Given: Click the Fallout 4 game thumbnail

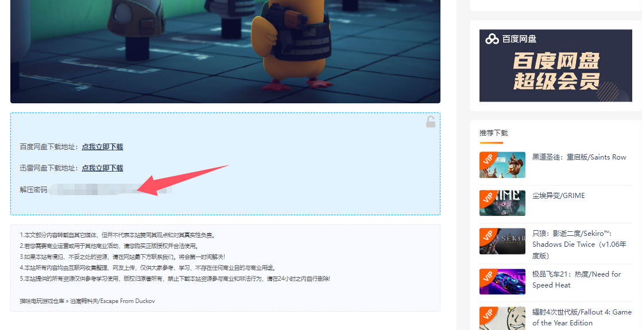Looking at the screenshot, I should tap(502, 318).
